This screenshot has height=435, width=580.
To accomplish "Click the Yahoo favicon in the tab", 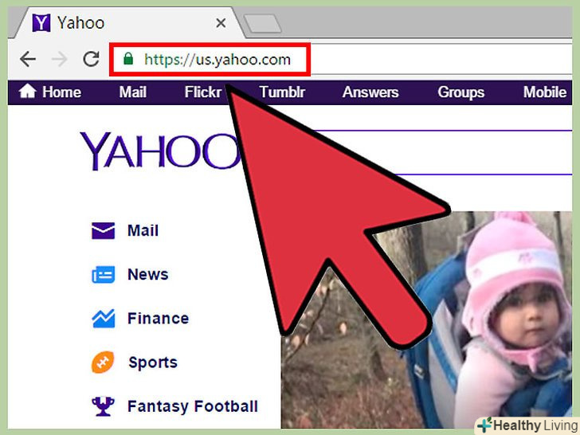I will coord(41,23).
